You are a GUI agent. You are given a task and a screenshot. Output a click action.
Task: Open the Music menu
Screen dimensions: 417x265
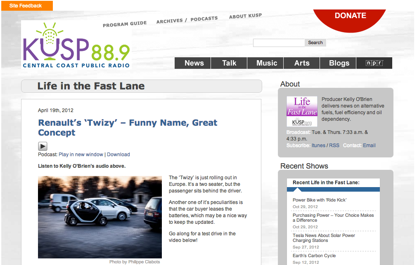tap(265, 63)
